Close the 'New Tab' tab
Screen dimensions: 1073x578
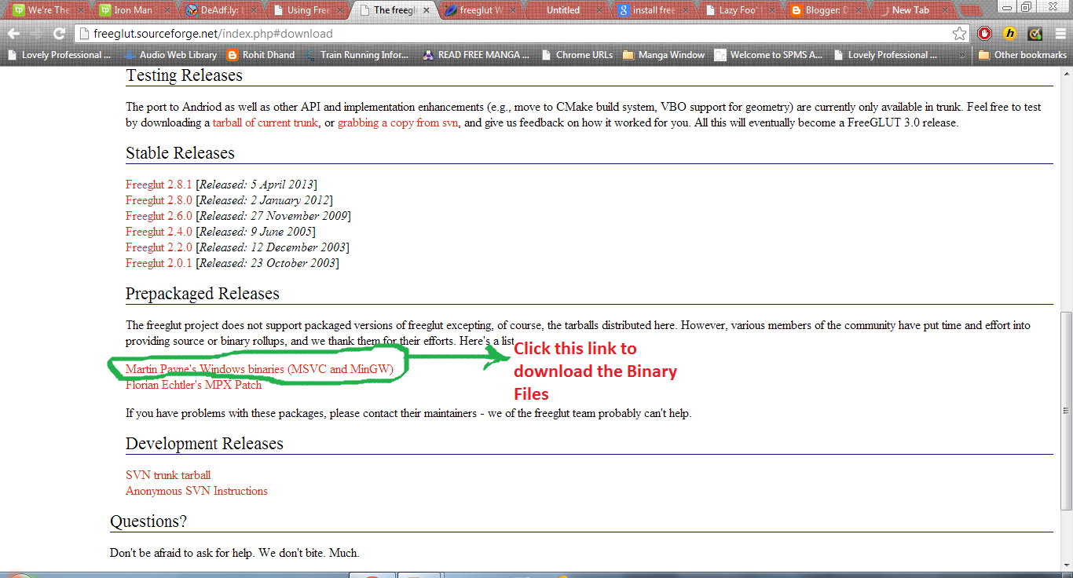(944, 11)
